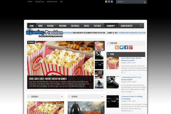The image size is (171, 114).
Task: Click the dark thumbnail beside Gamers Guide
Action: click(113, 101)
